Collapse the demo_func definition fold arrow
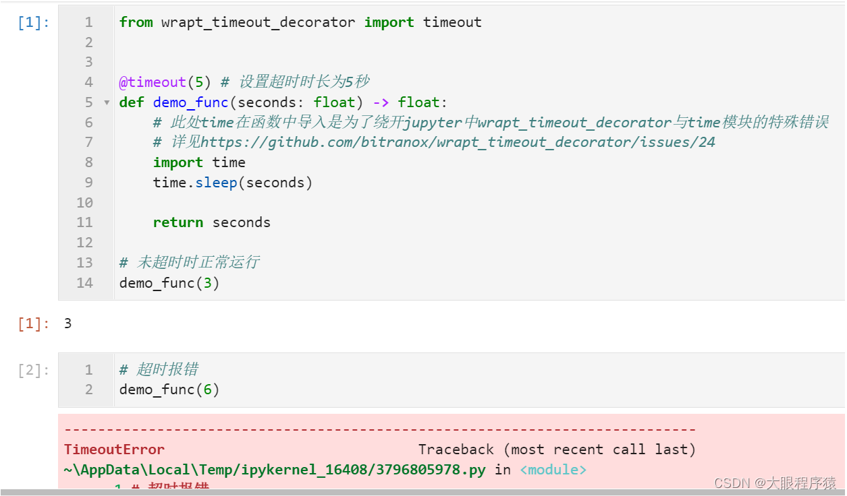The height and width of the screenshot is (496, 847). (107, 102)
